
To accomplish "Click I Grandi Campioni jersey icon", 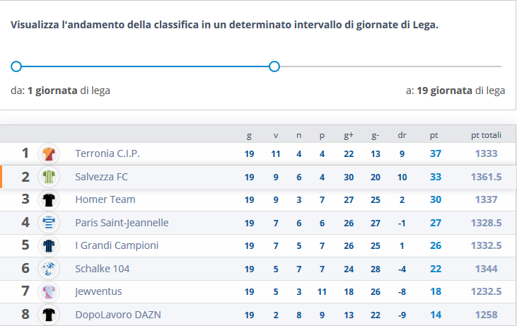I will point(48,246).
